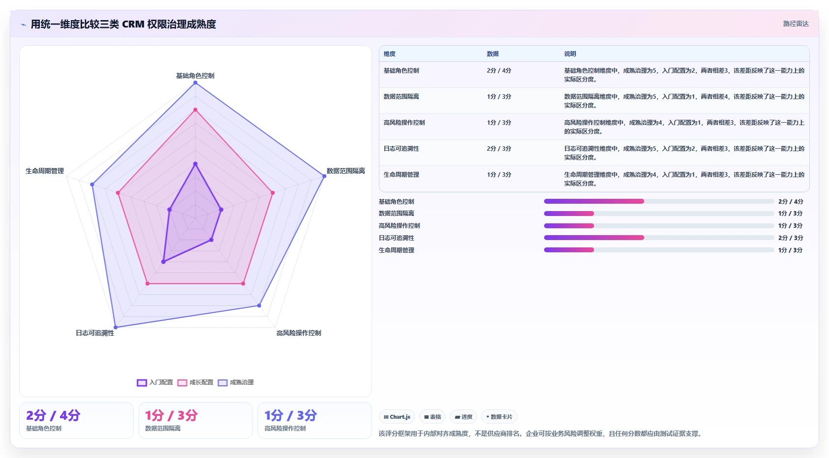Click the 日志可追溯性 axis label on radar chart

pyautogui.click(x=95, y=333)
